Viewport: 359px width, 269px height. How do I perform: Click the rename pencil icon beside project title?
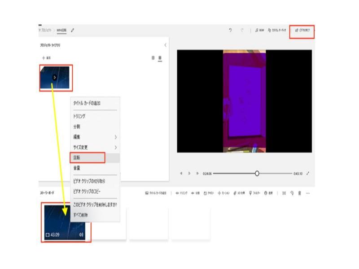73,30
